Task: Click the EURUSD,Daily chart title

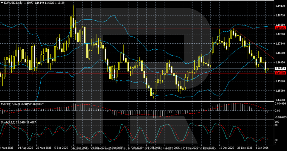Action: click(x=11, y=2)
